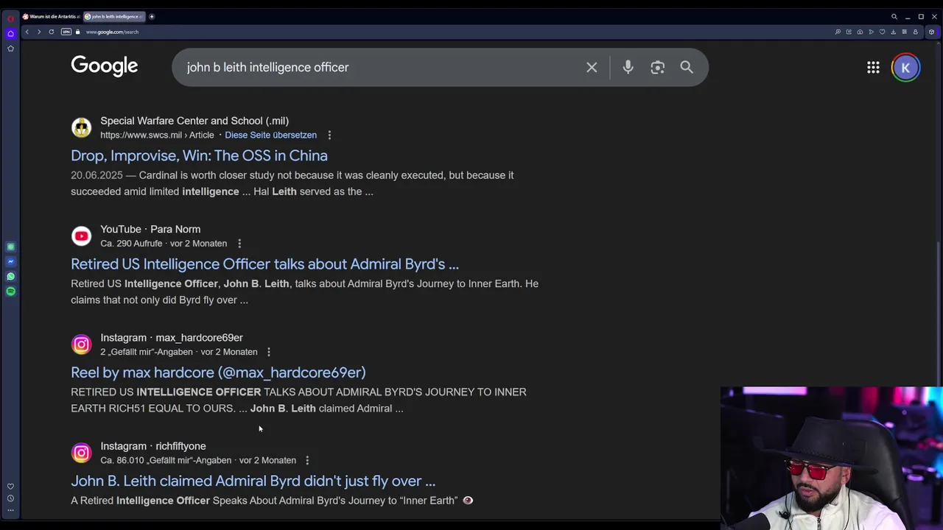Open 'Retired US Intelligence Officer talks' YouTube result
Viewport: 943px width, 530px height.
point(264,264)
